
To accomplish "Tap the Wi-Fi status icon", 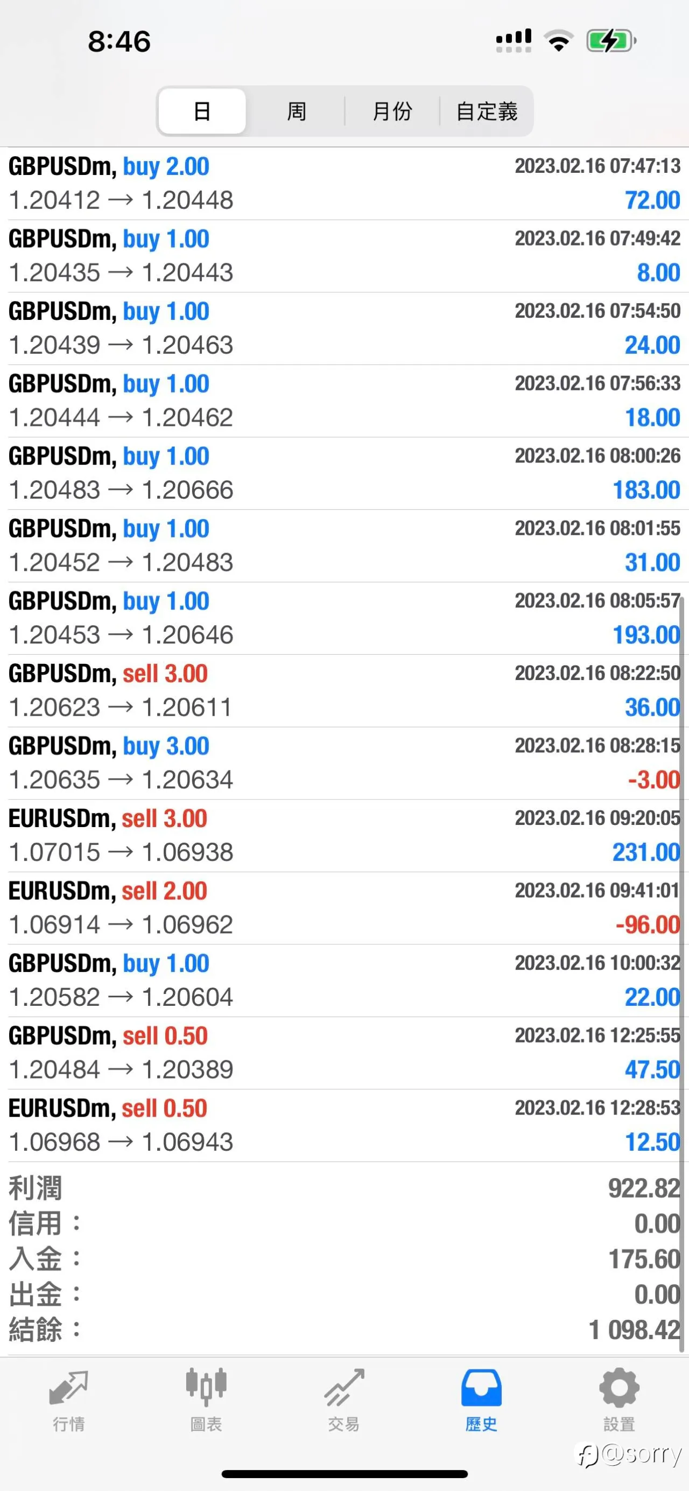I will pyautogui.click(x=558, y=40).
